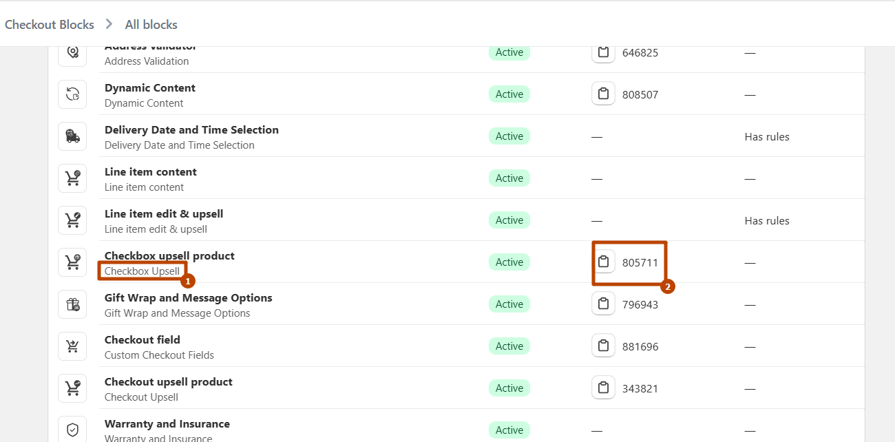Open the Checkout field block
This screenshot has width=895, height=442.
pos(143,340)
